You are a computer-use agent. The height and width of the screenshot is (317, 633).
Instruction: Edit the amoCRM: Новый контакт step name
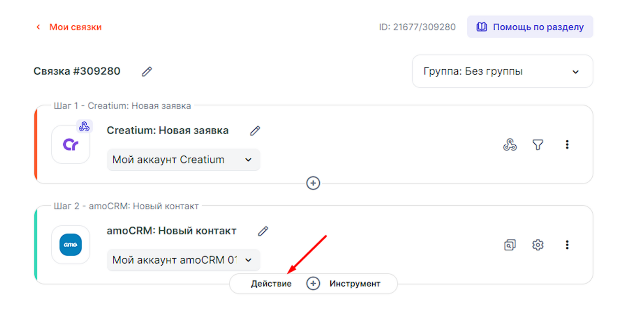click(263, 231)
